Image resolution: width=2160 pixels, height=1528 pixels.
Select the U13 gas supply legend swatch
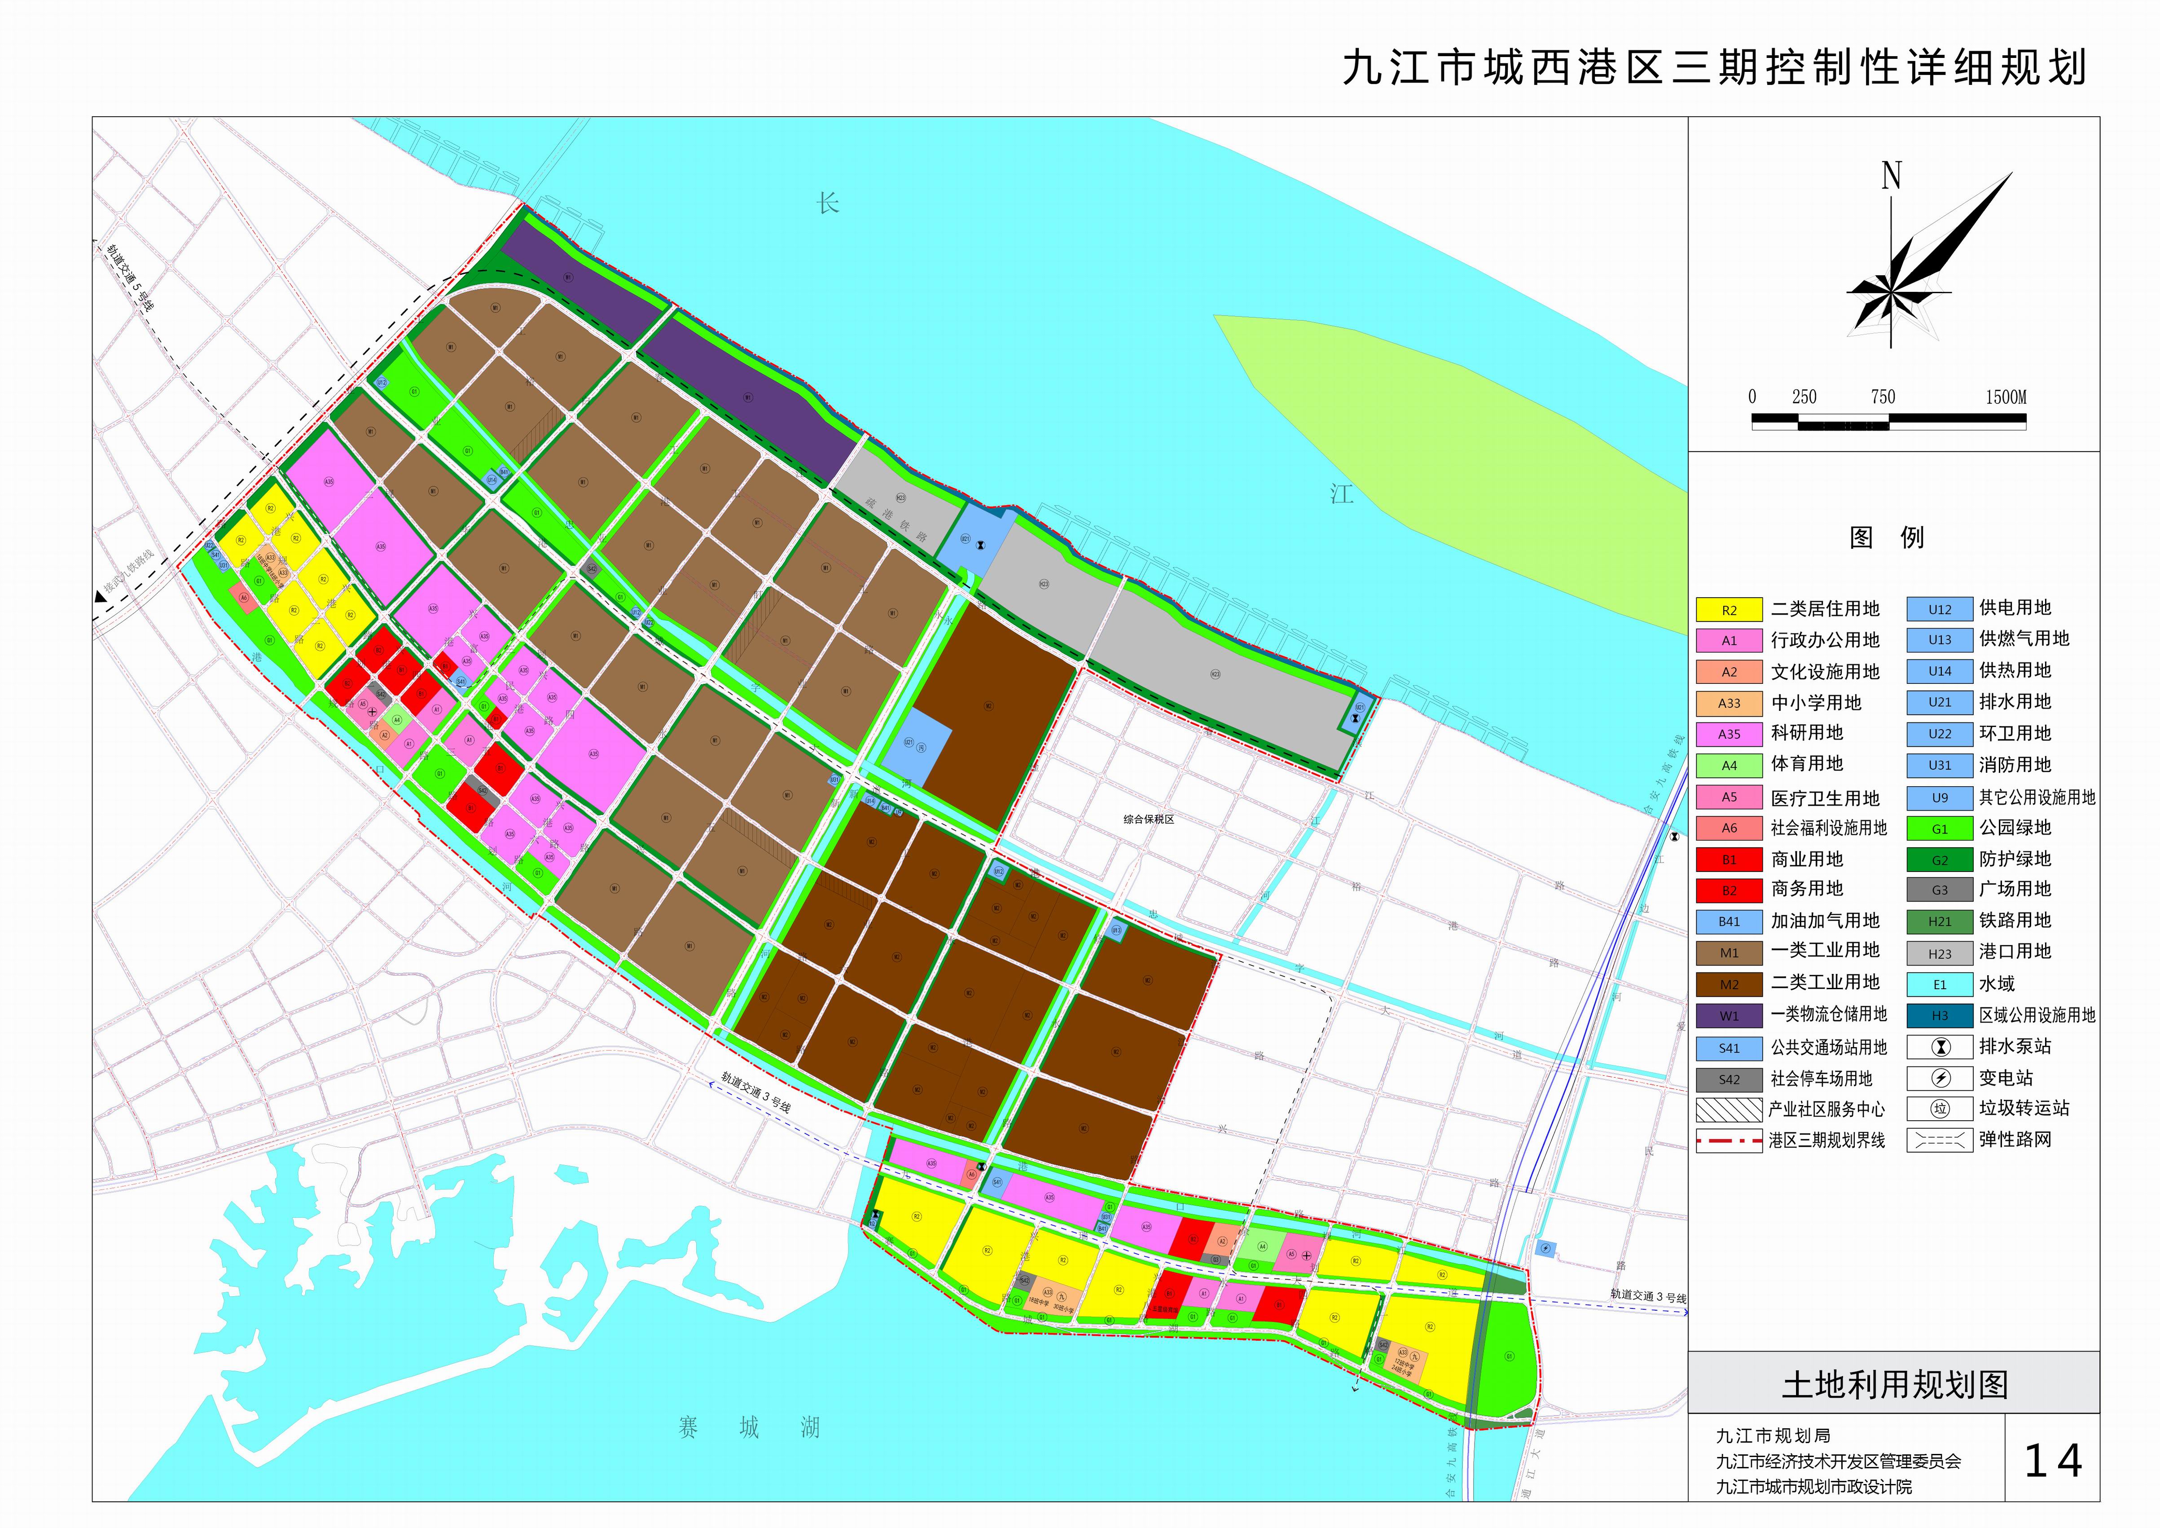coord(1940,640)
